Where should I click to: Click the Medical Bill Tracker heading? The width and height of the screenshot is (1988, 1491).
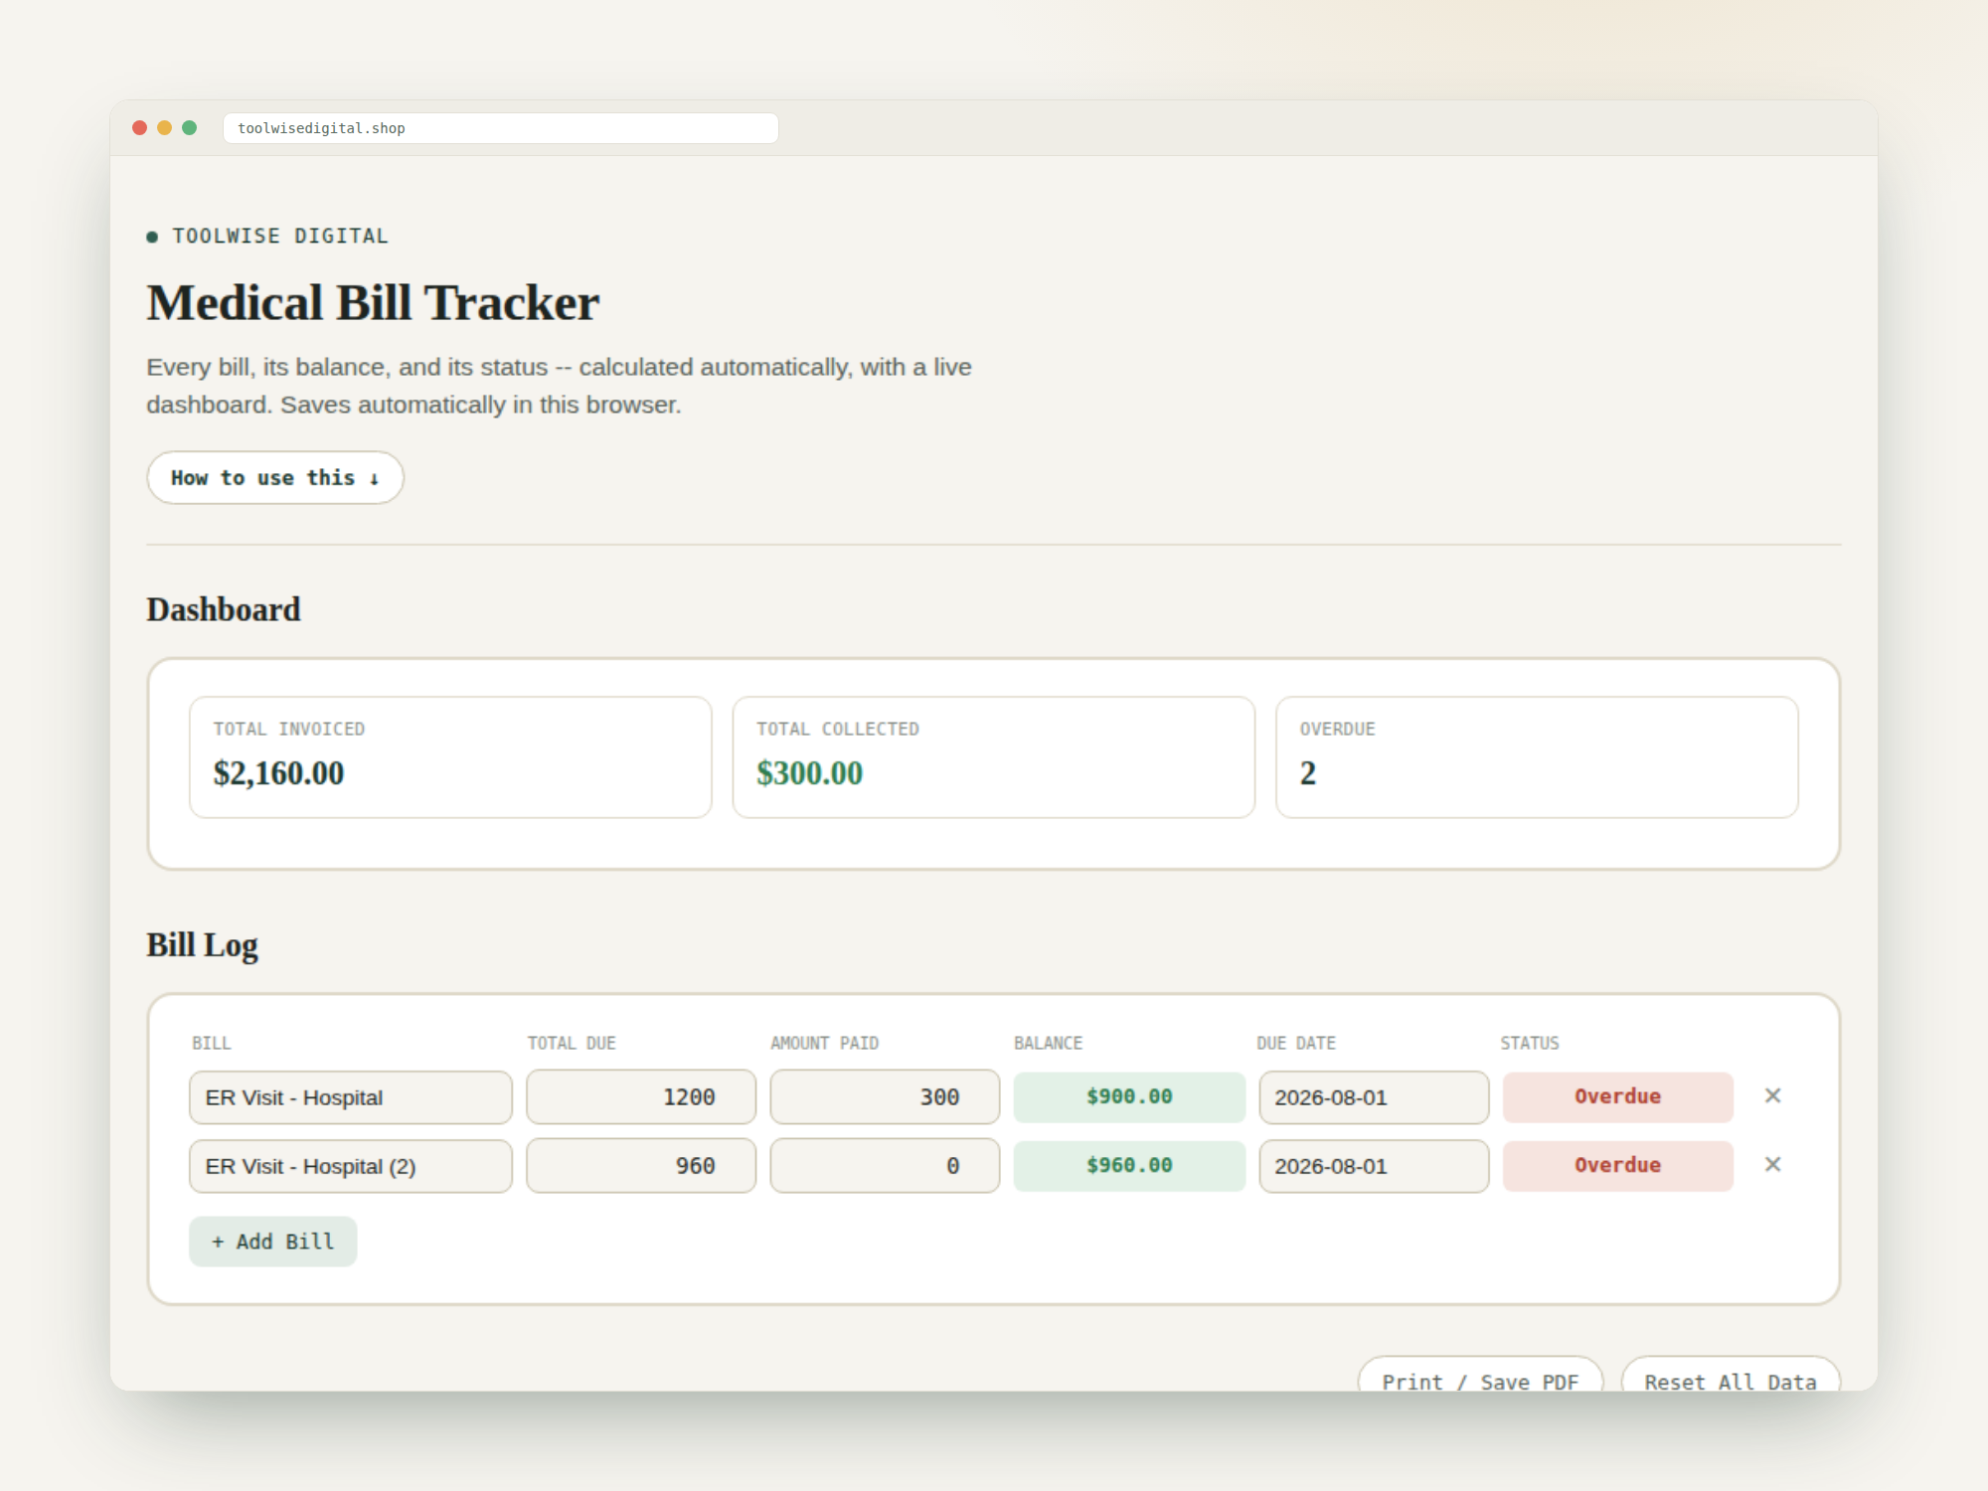tap(373, 303)
